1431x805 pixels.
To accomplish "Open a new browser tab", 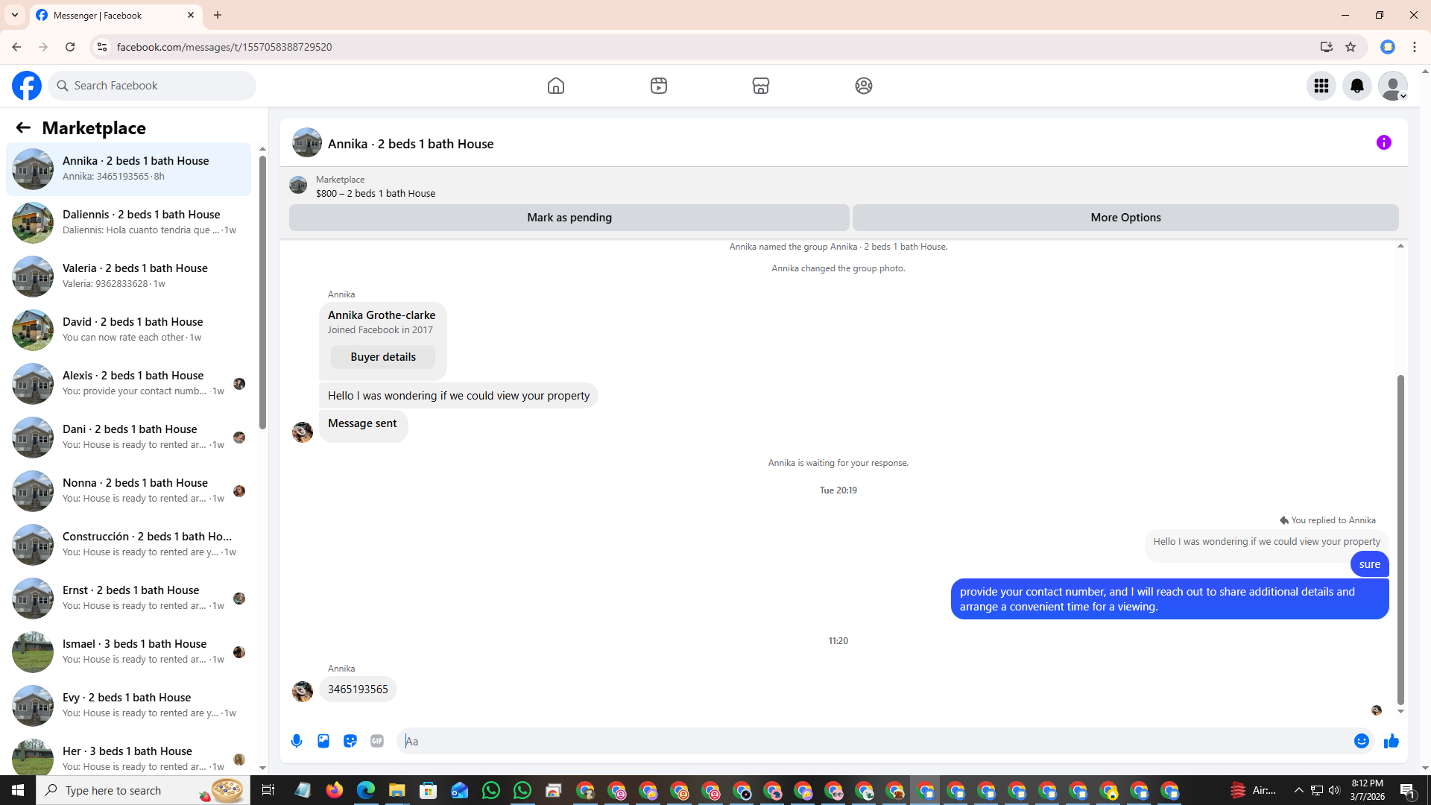I will (218, 15).
